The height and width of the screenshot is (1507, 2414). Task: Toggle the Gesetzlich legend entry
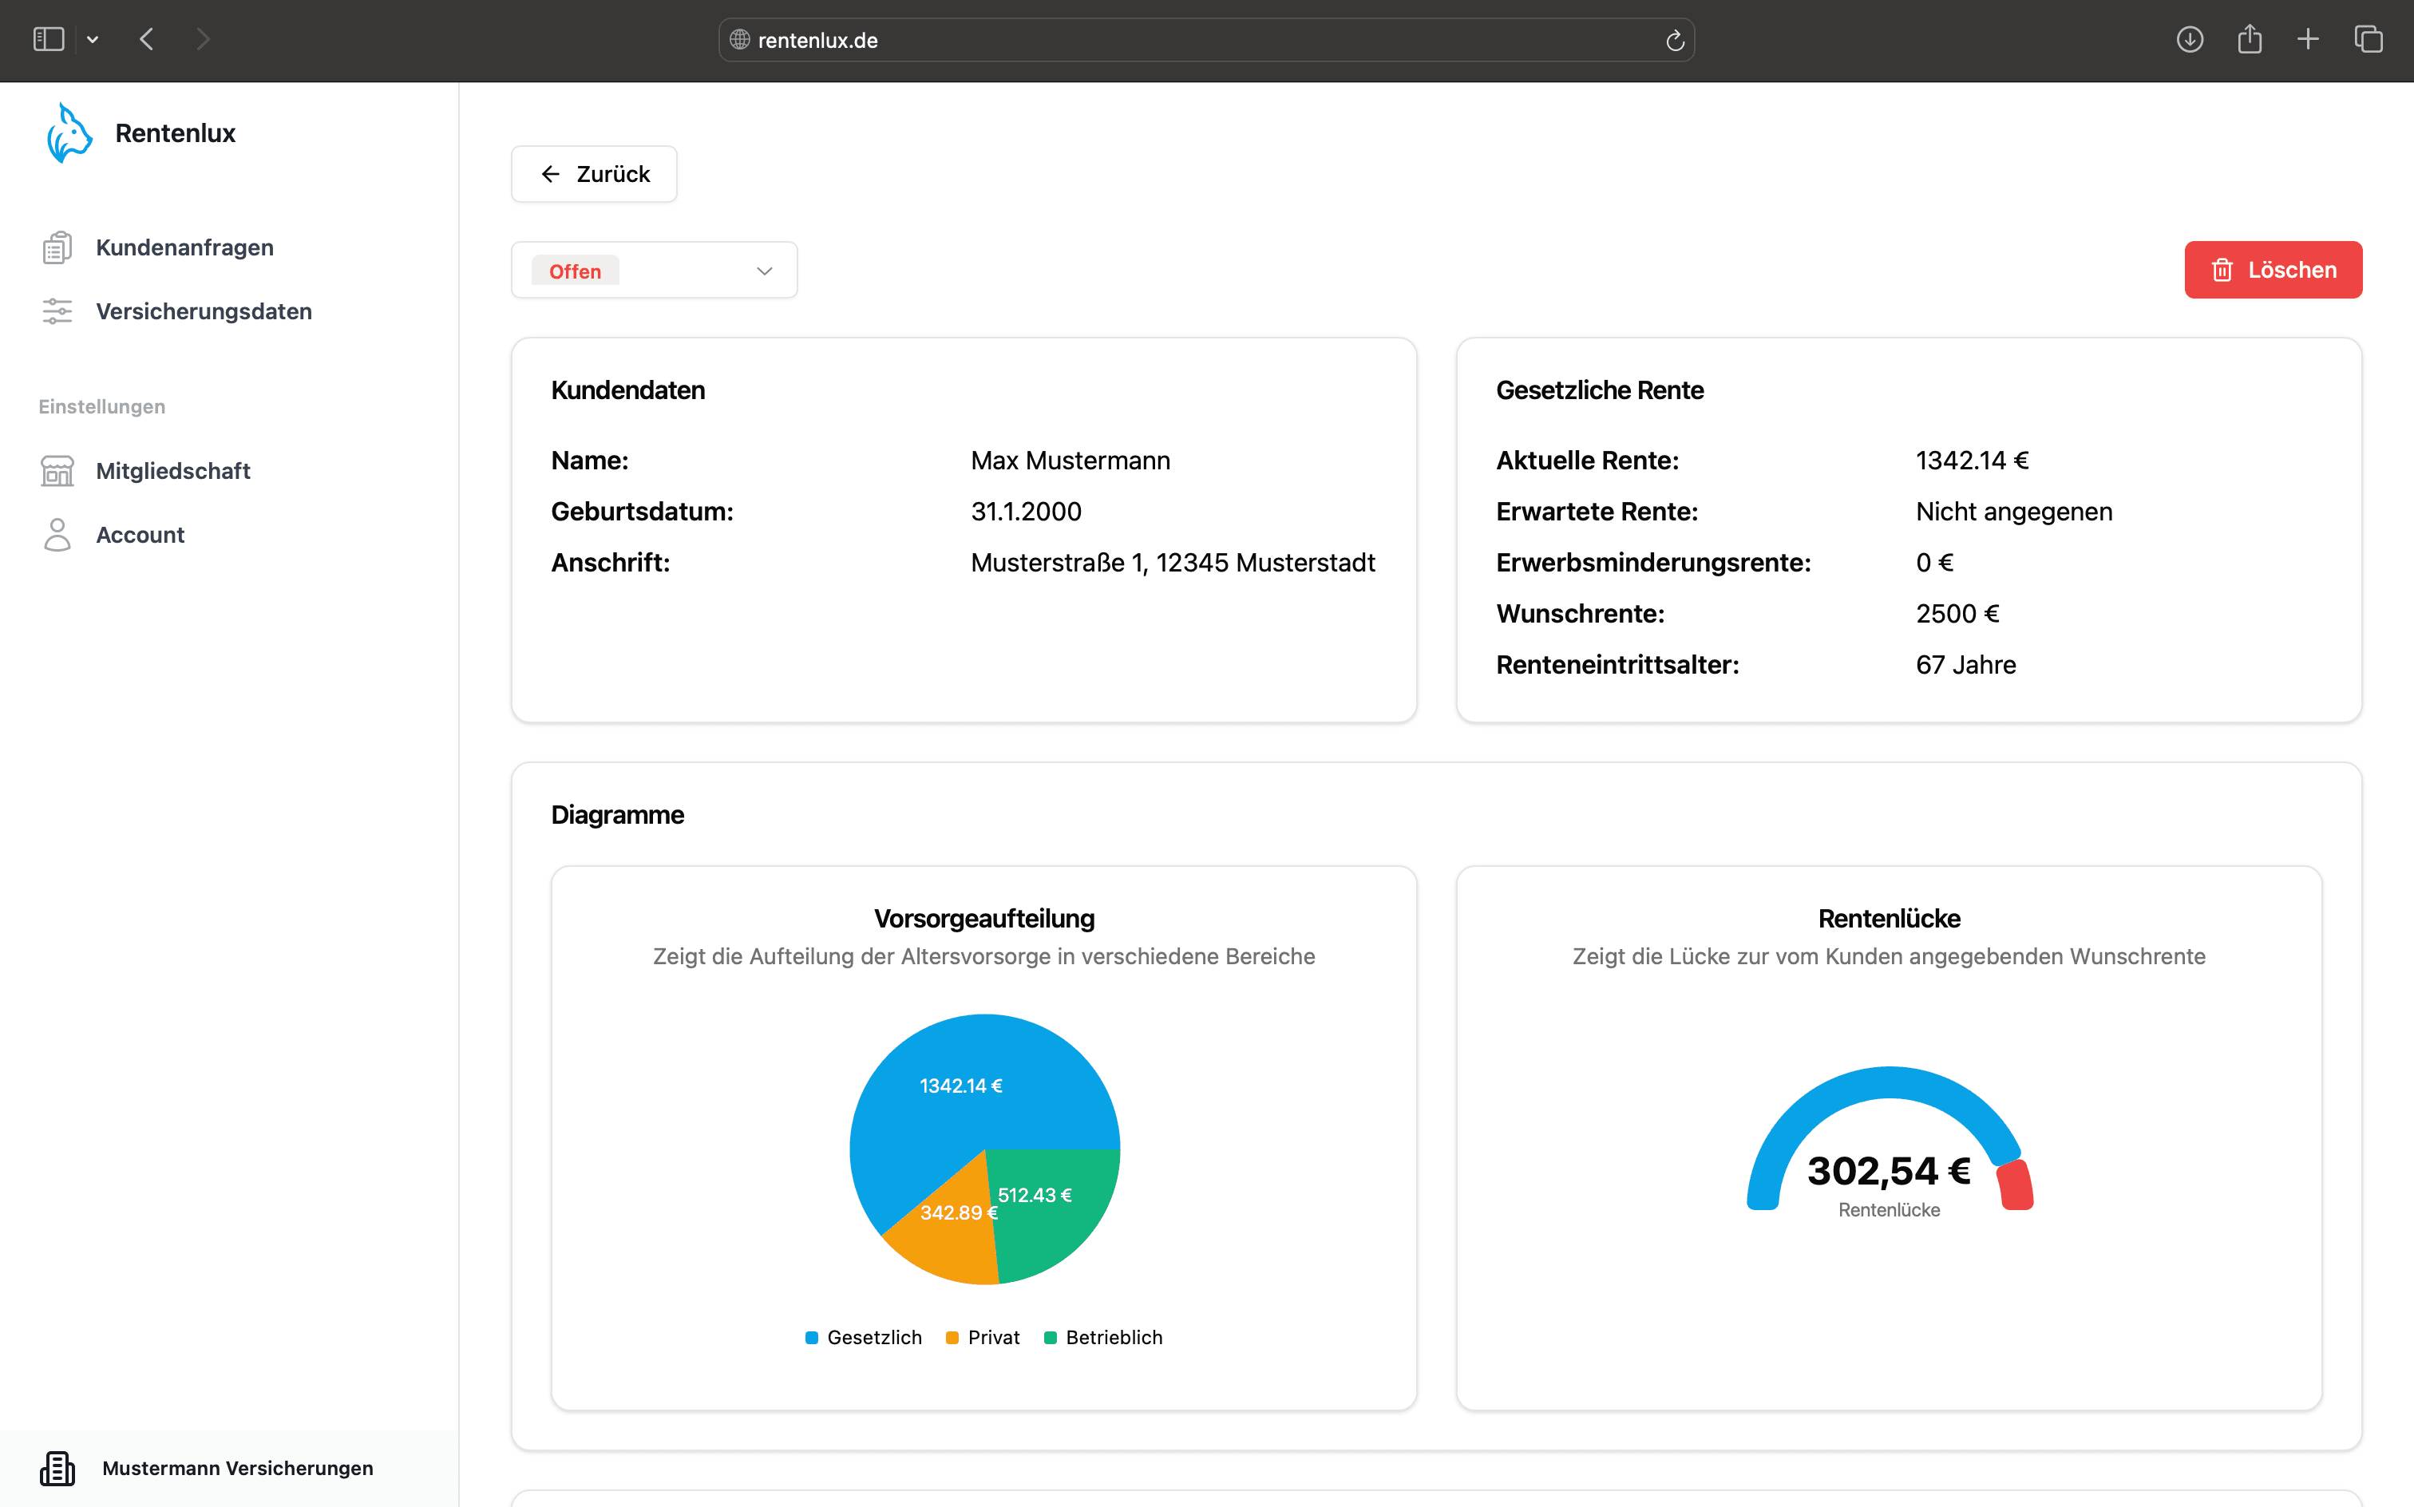(863, 1336)
